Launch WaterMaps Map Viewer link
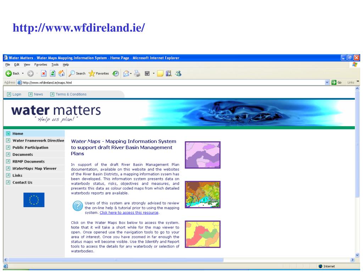Viewport: 363px width, 272px height. 34,168
